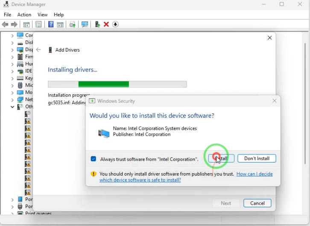Select the Human Interface Devices tree icon

point(20,64)
